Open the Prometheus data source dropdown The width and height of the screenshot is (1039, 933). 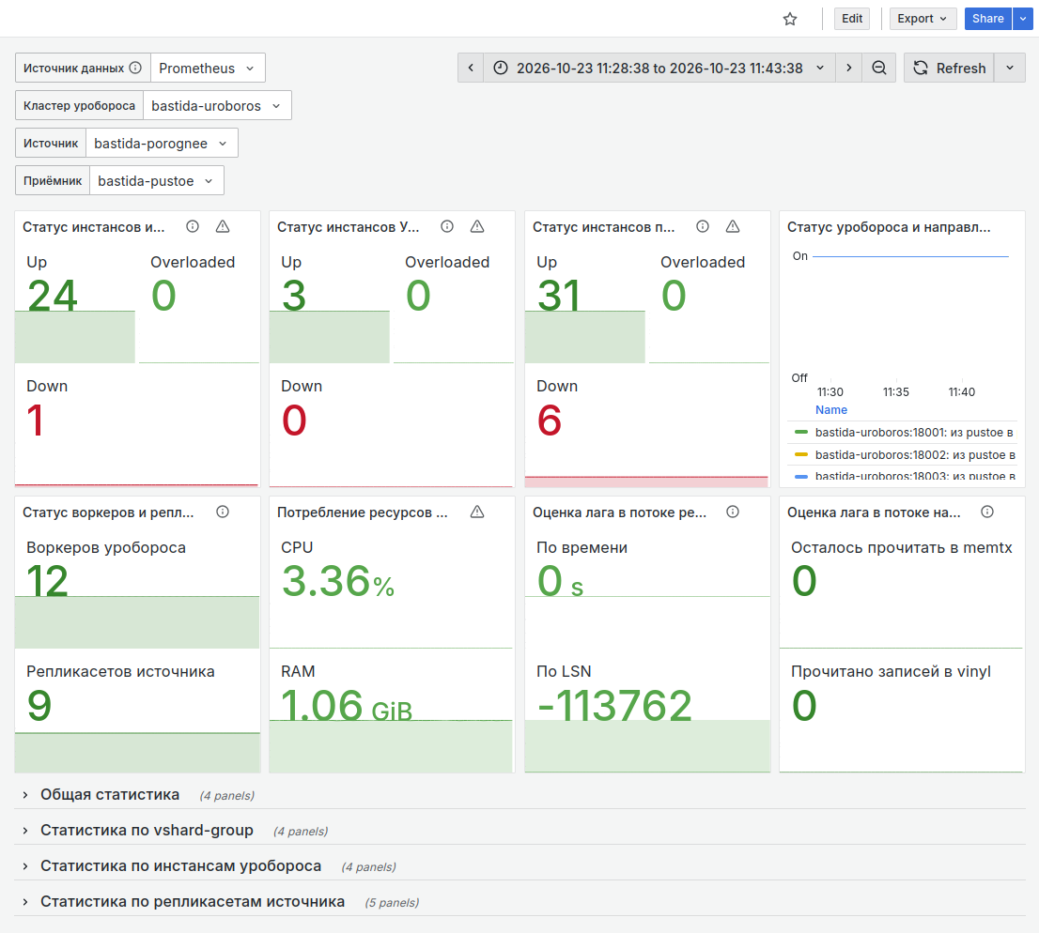click(x=208, y=68)
